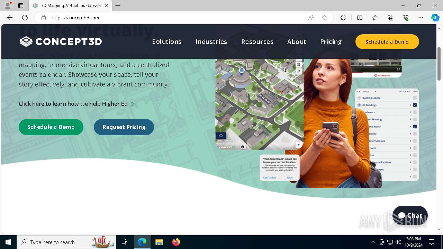Uncheck the Land and Water checkbox
443x249 pixels.
point(415,127)
